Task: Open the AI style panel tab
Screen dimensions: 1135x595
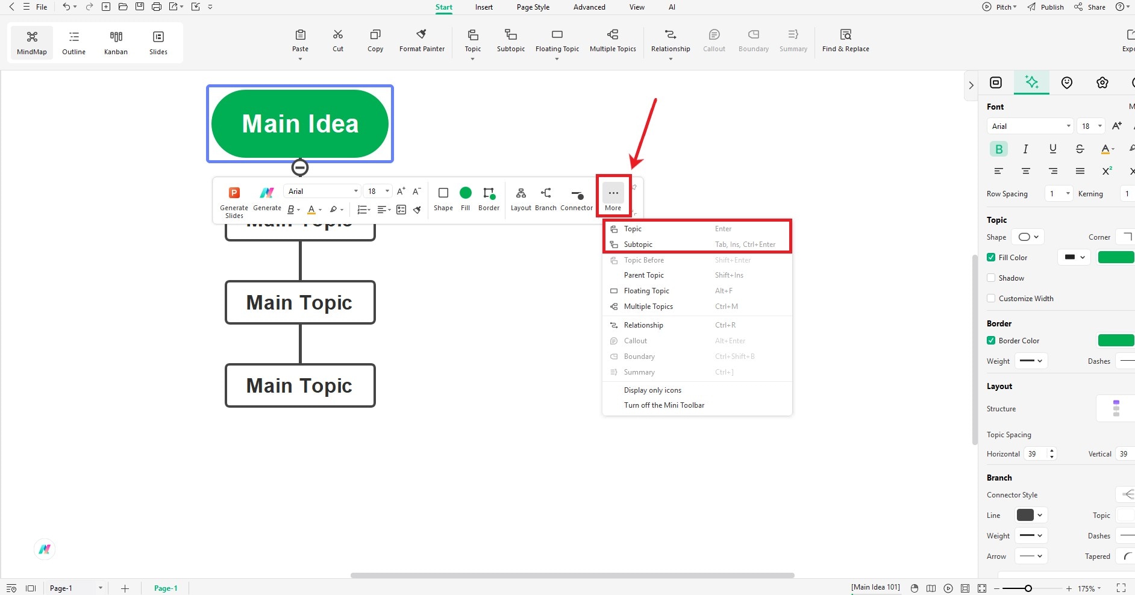Action: tap(1031, 82)
